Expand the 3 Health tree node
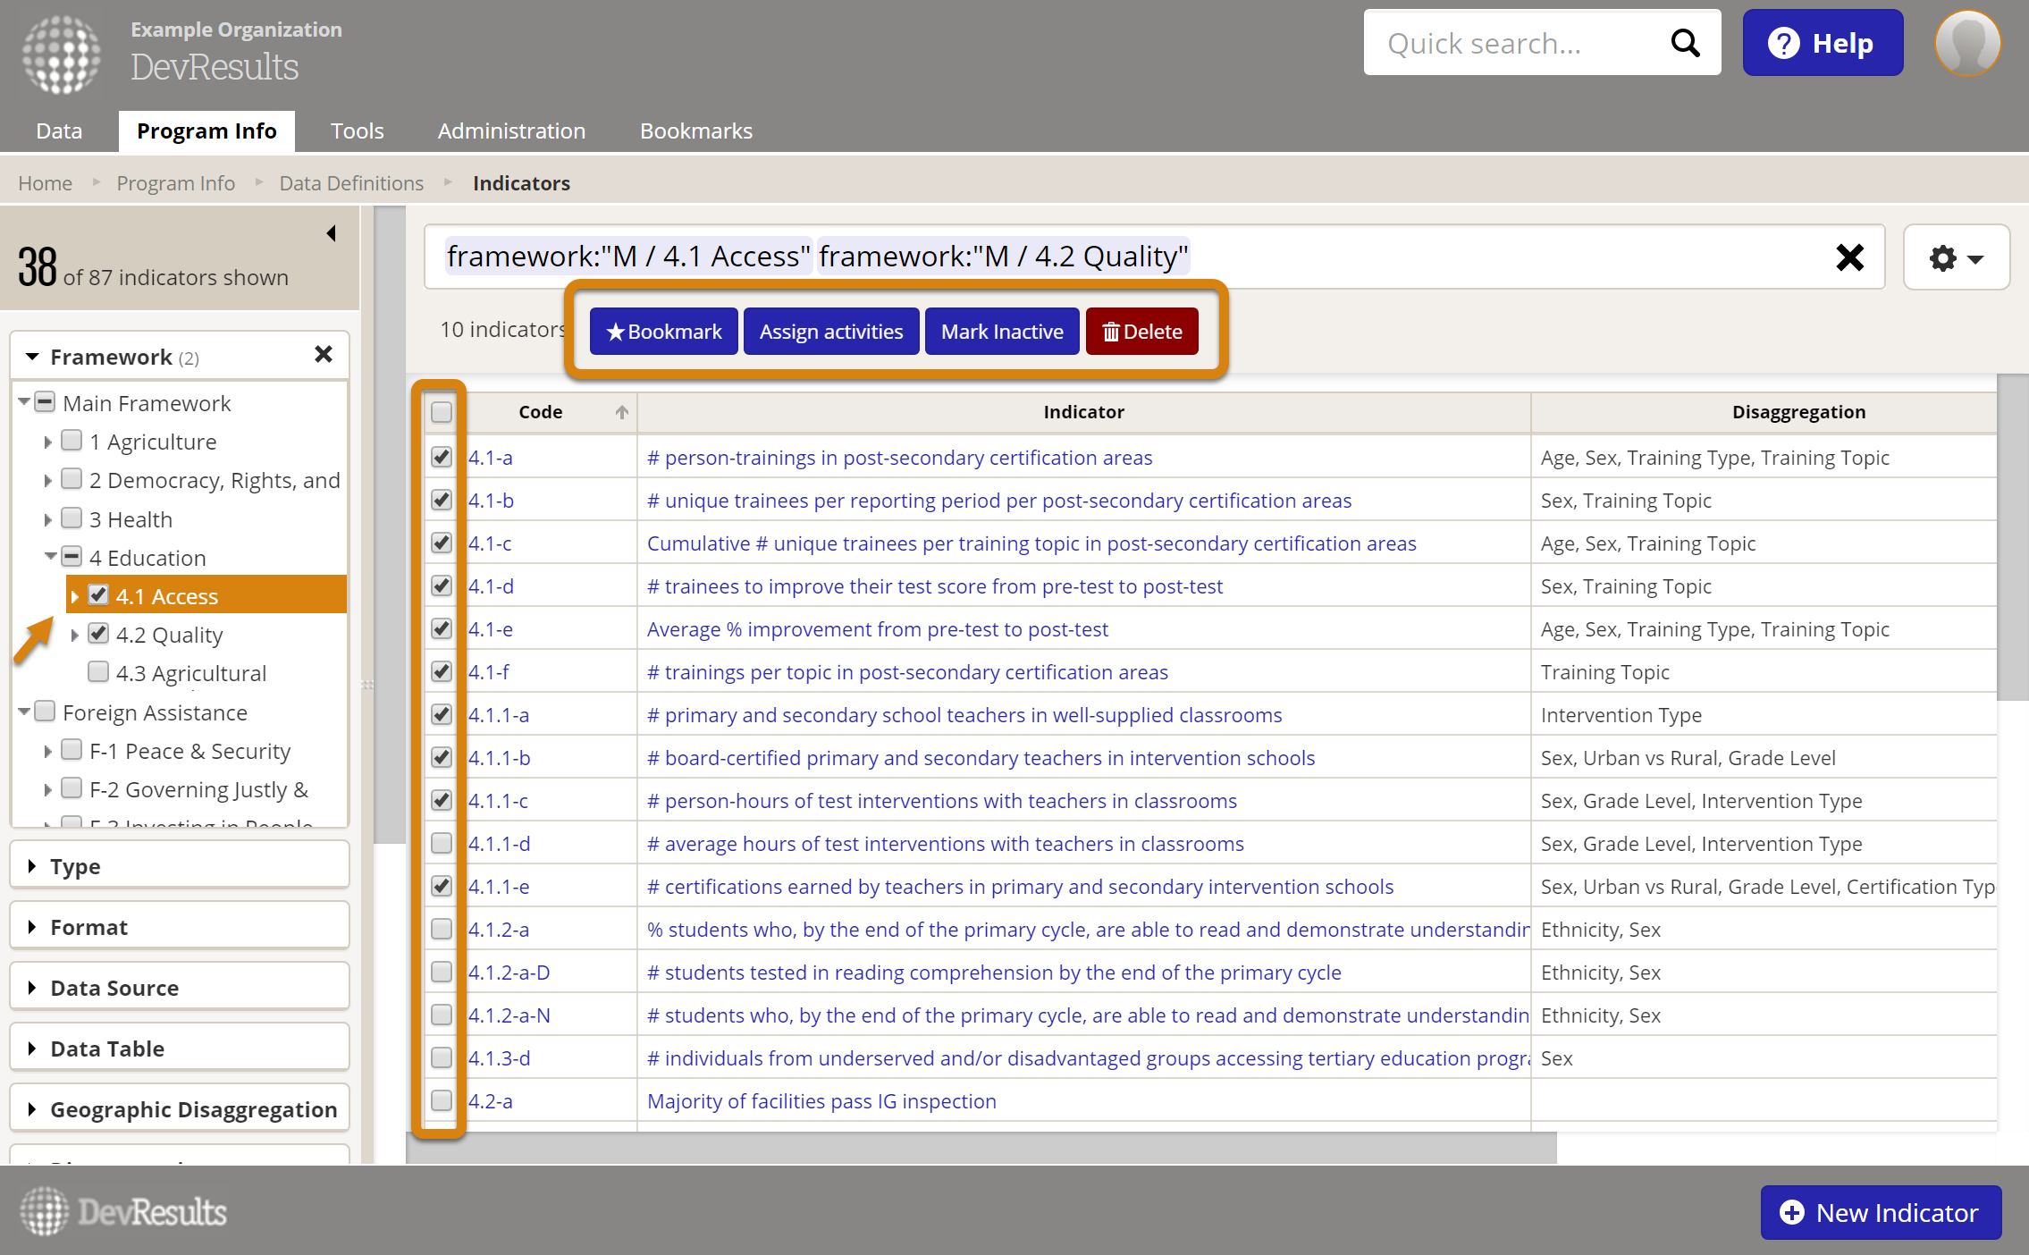The width and height of the screenshot is (2029, 1255). click(48, 519)
